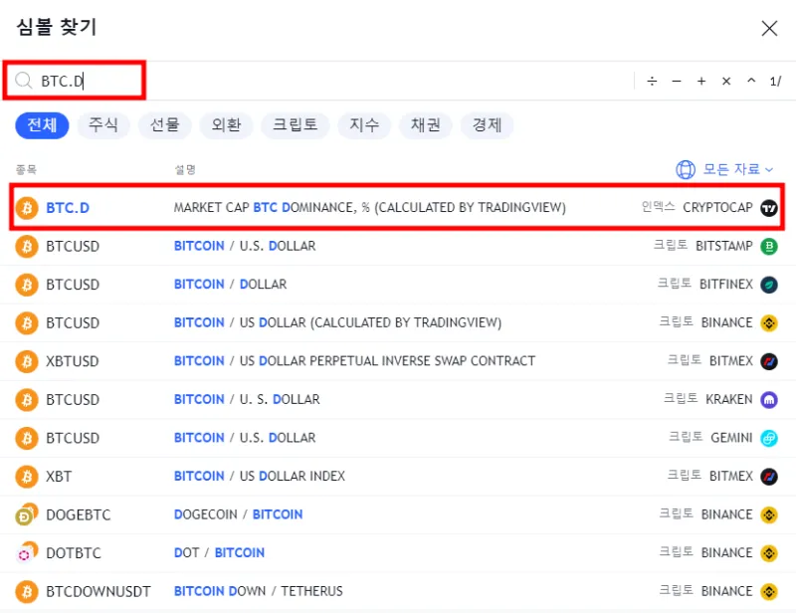Close the 심볼 찾기 dialog

tap(769, 28)
